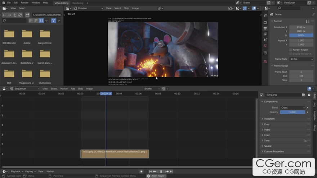Viewport: 317px width, 178px height.
Task: Pause the animation playback
Action: coord(161,171)
